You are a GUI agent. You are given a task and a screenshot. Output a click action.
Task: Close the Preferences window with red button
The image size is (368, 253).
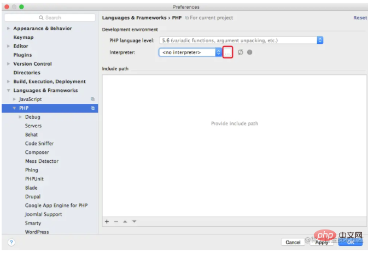tap(7, 7)
